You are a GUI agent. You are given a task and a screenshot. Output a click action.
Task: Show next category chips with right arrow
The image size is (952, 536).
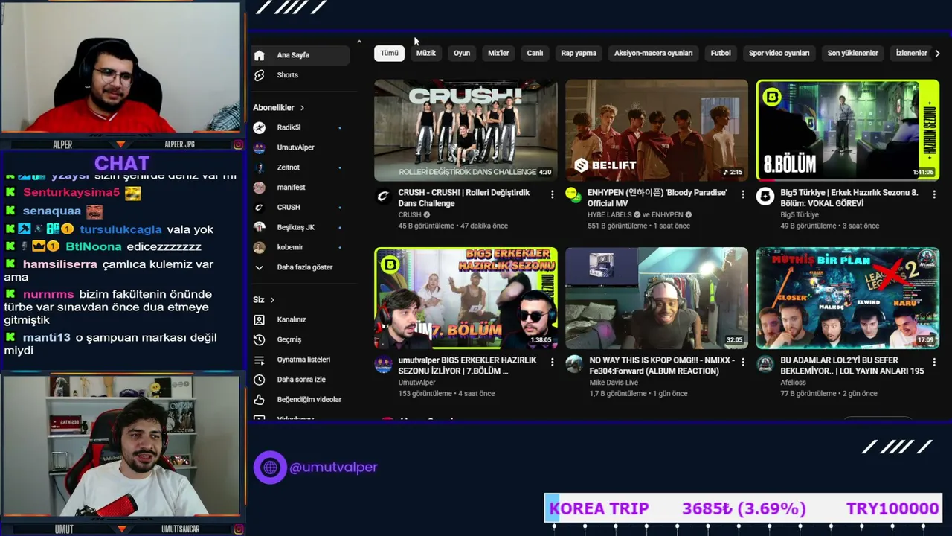pos(937,53)
